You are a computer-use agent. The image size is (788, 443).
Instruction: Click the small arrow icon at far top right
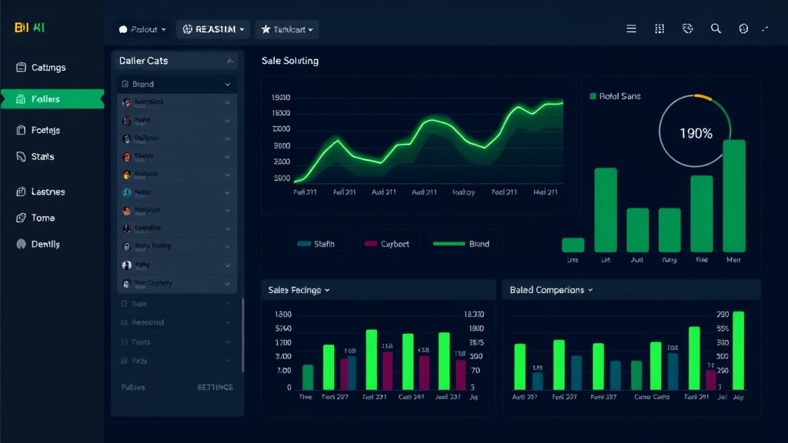tap(765, 29)
